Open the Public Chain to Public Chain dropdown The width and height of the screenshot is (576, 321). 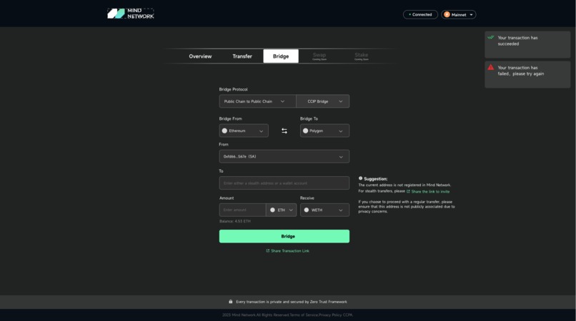point(257,101)
